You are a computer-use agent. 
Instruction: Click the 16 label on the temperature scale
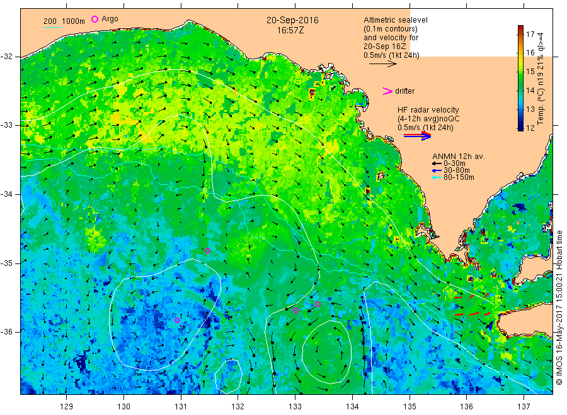click(x=530, y=53)
